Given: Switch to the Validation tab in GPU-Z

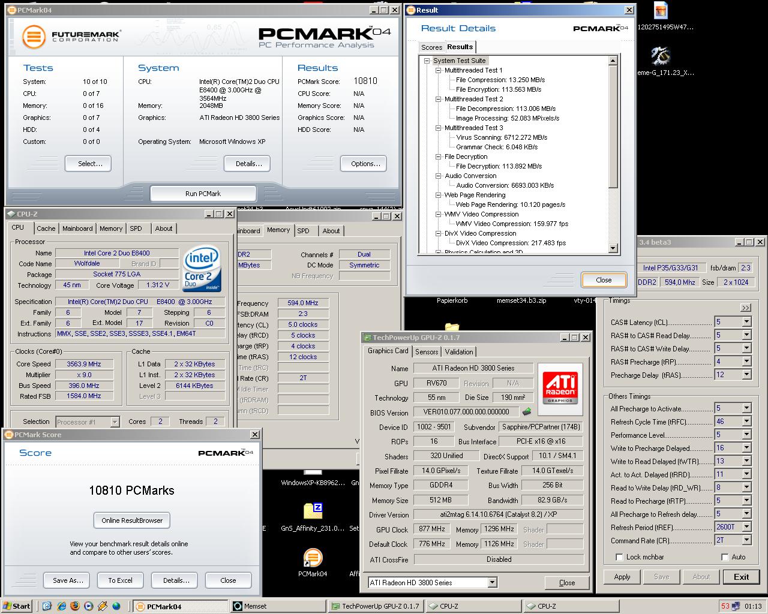Looking at the screenshot, I should 459,352.
